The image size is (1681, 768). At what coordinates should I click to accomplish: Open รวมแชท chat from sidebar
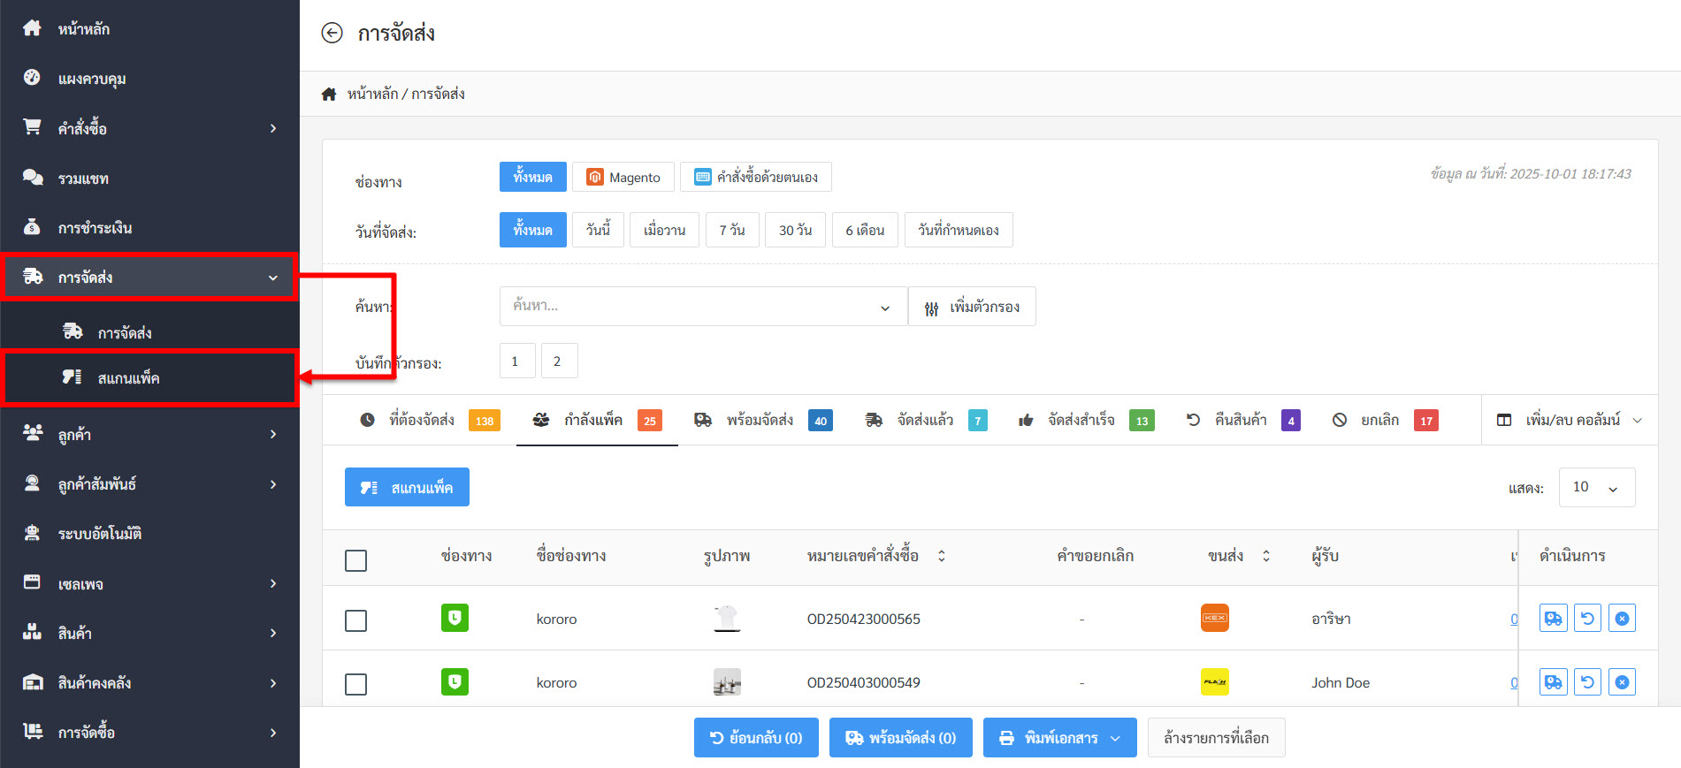point(83,179)
